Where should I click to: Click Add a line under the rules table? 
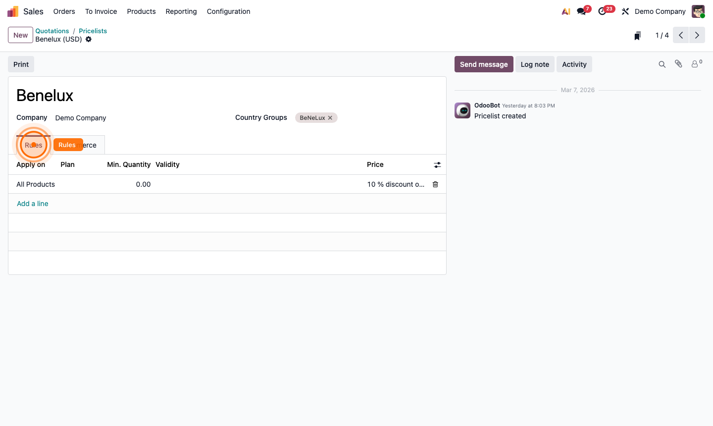click(x=32, y=203)
